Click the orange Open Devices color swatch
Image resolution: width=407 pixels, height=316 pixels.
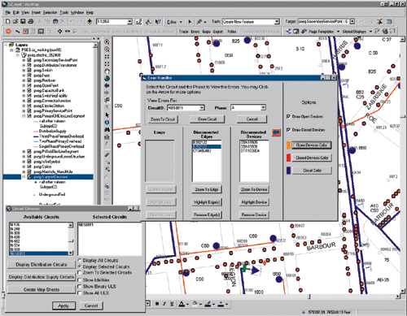click(288, 145)
